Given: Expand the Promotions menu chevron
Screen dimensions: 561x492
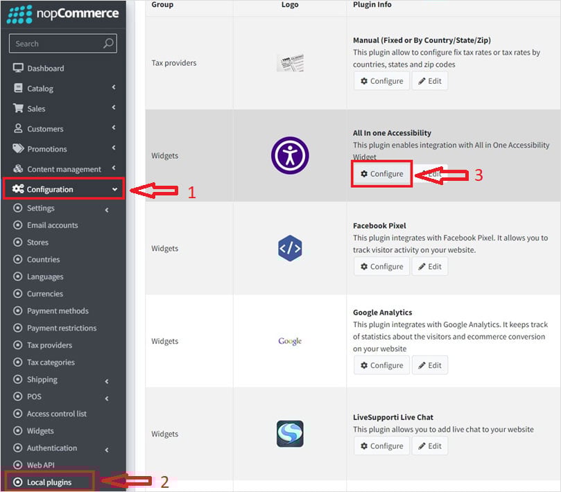Looking at the screenshot, I should coord(114,148).
